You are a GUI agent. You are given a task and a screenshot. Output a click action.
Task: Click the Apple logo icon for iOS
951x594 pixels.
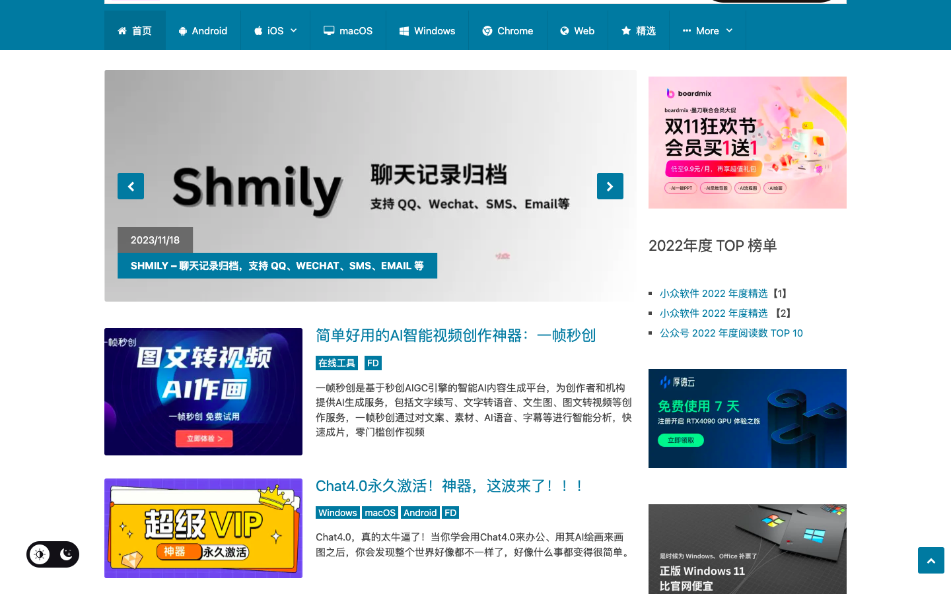(x=258, y=30)
